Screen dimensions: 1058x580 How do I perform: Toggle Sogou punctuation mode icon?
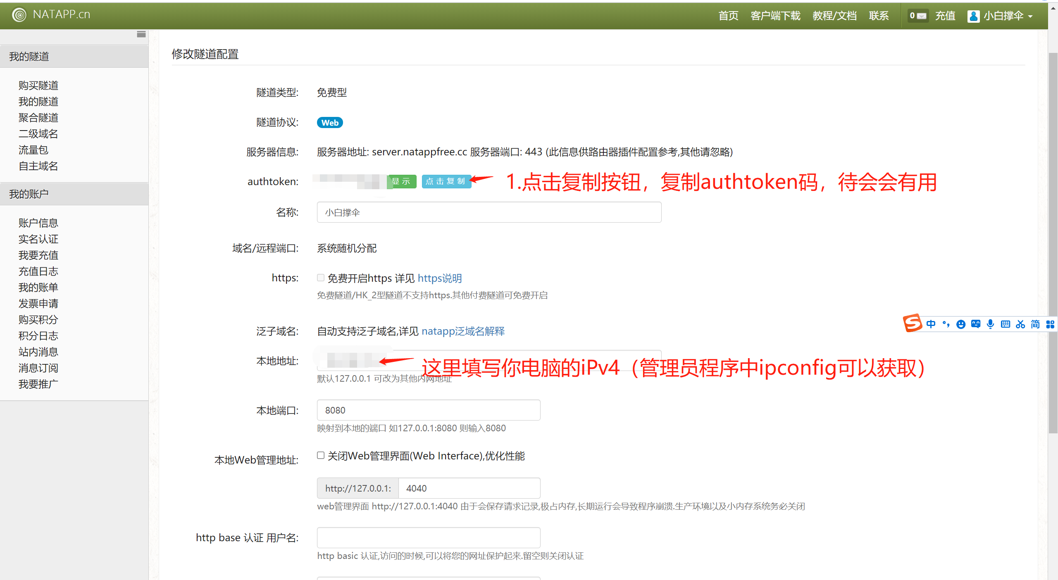coord(946,324)
